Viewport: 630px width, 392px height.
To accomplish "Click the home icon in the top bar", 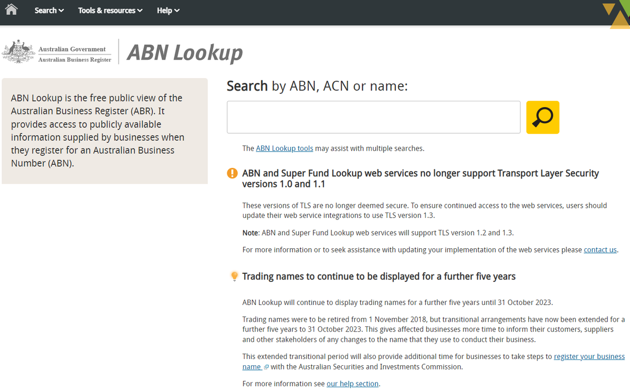I will coord(11,10).
